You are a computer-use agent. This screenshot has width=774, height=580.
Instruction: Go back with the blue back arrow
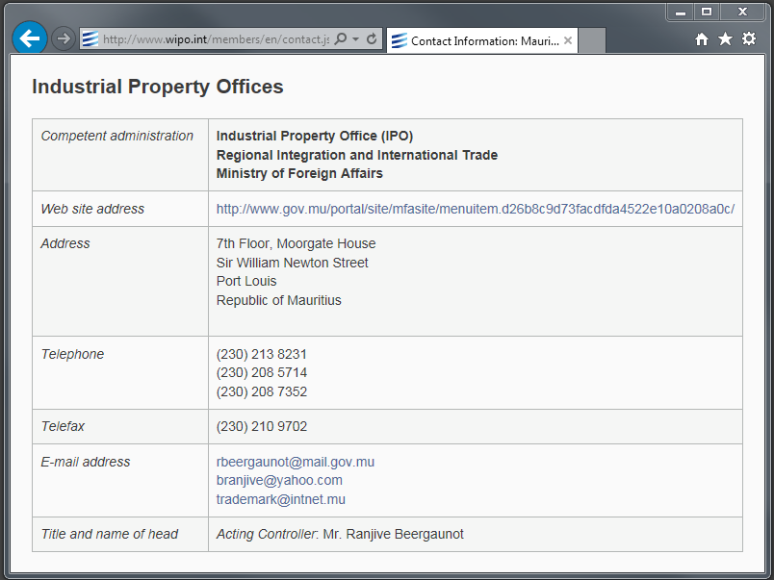pos(30,38)
